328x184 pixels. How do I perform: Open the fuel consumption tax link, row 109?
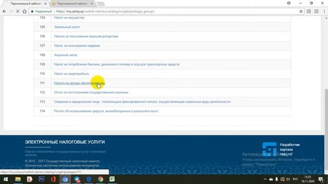click(x=117, y=64)
